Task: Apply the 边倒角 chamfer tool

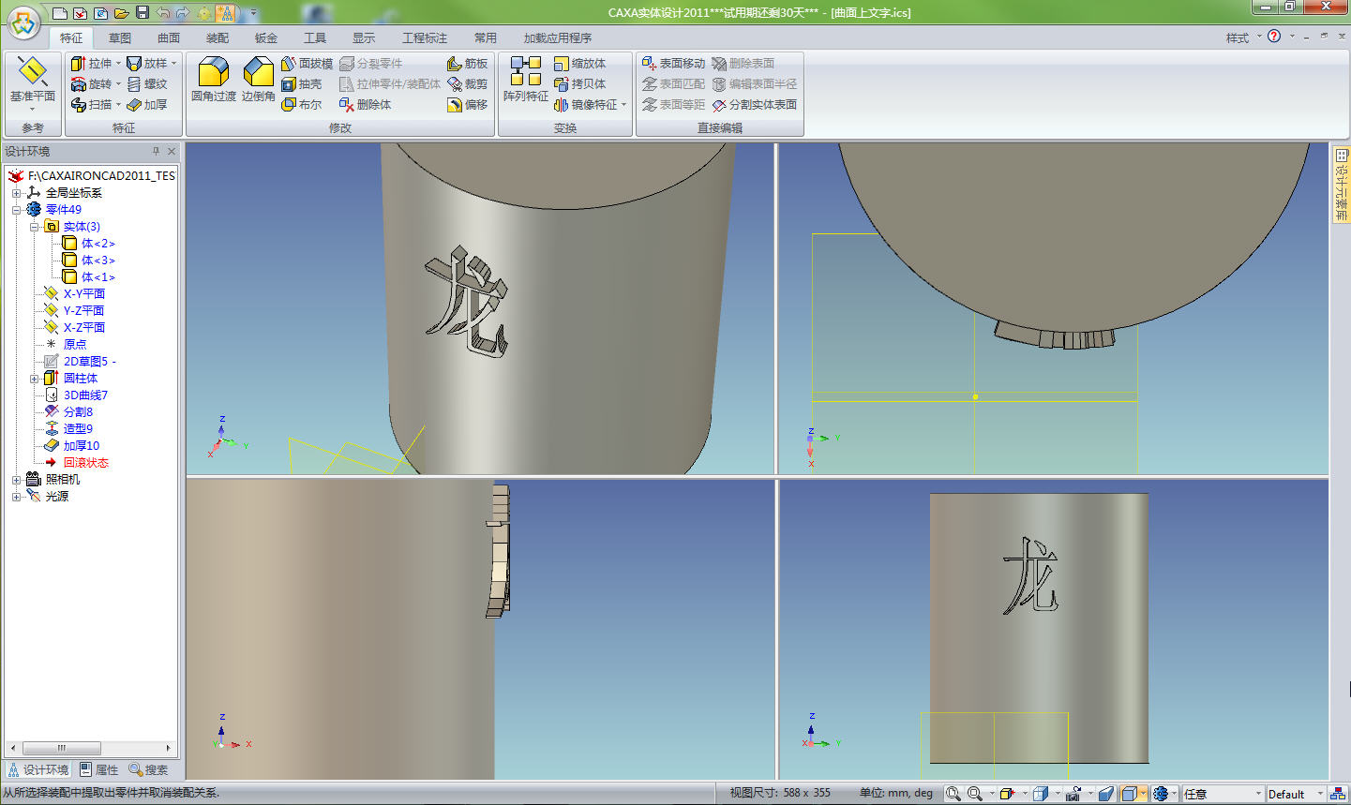Action: 259,81
